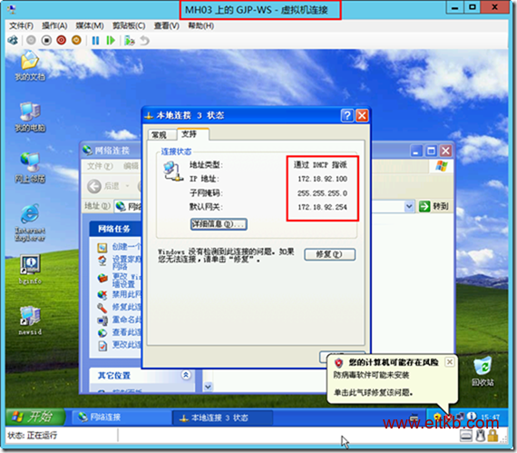Viewport: 517px width, 453px height.
Task: Click the 修复(P) button
Action: point(329,254)
